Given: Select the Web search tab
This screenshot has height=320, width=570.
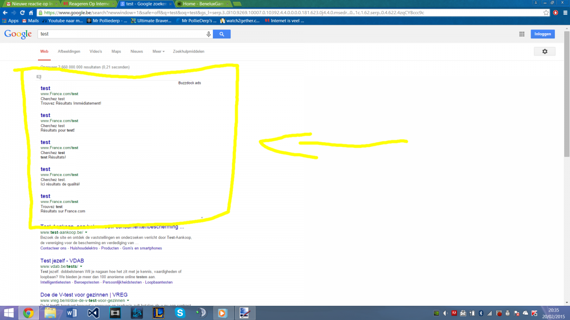Looking at the screenshot, I should (x=44, y=51).
